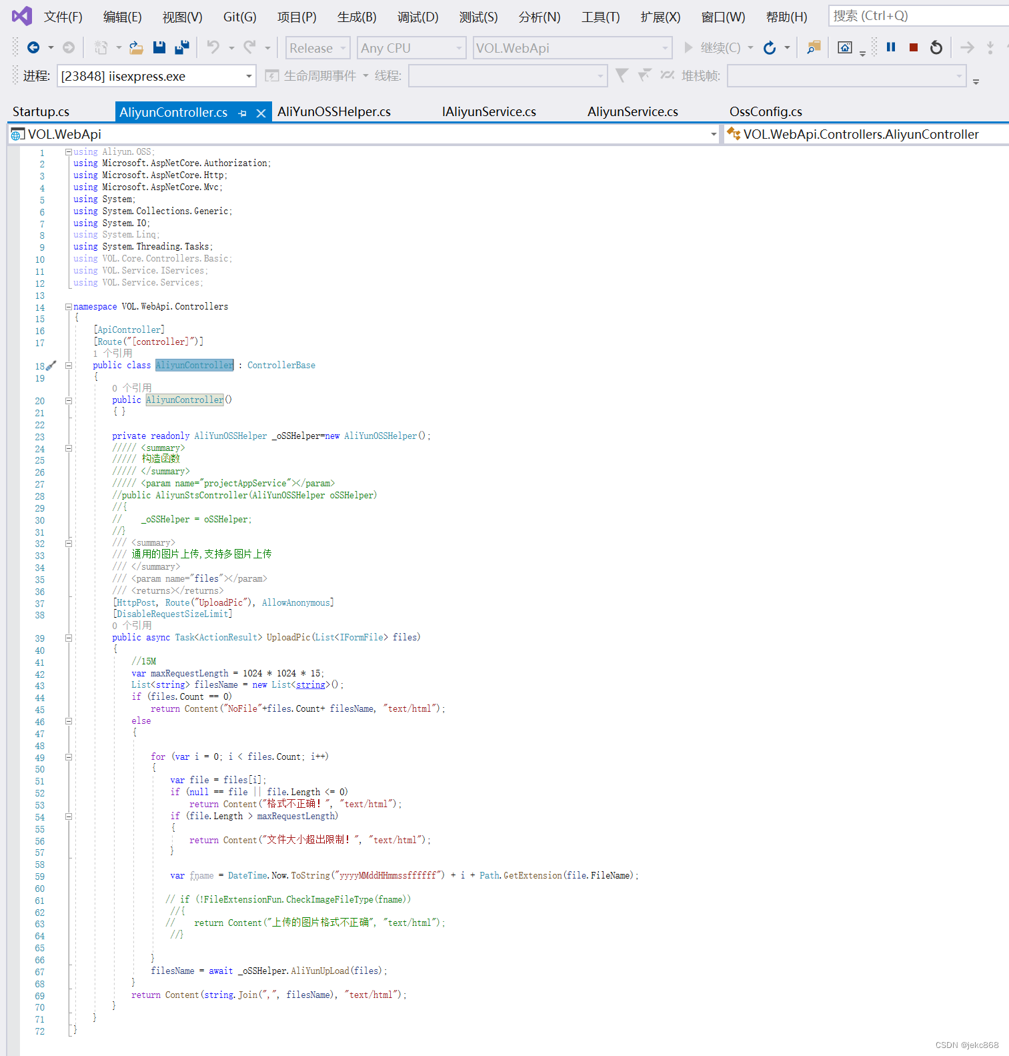Open the 工具(T) menu
This screenshot has height=1056, width=1009.
(x=600, y=17)
